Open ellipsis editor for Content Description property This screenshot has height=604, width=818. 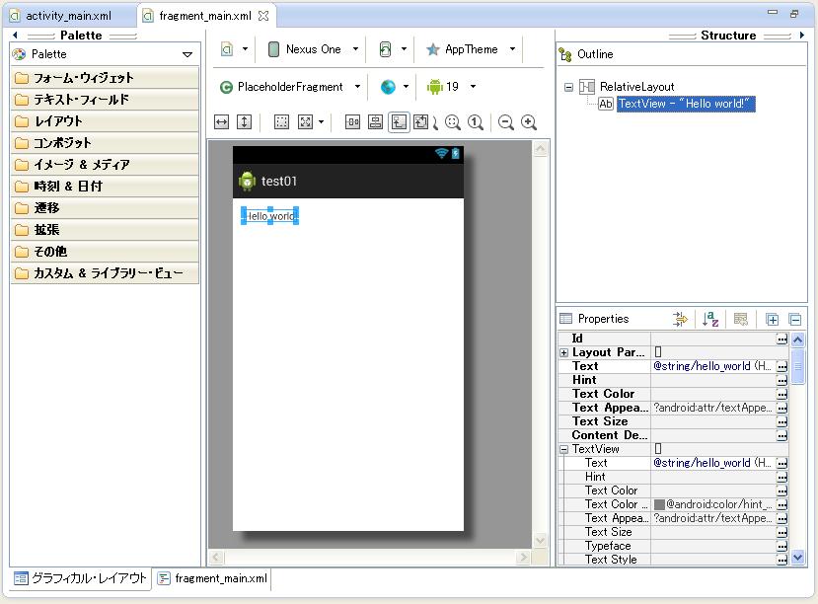[781, 435]
